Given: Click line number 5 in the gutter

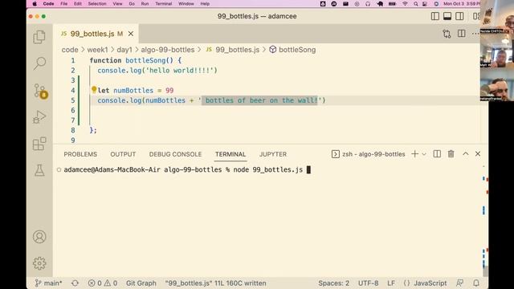Looking at the screenshot, I should pos(73,100).
